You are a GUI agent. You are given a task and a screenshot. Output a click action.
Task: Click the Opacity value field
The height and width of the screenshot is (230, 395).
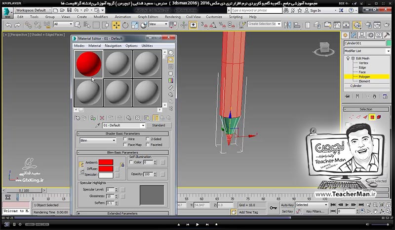(x=148, y=174)
